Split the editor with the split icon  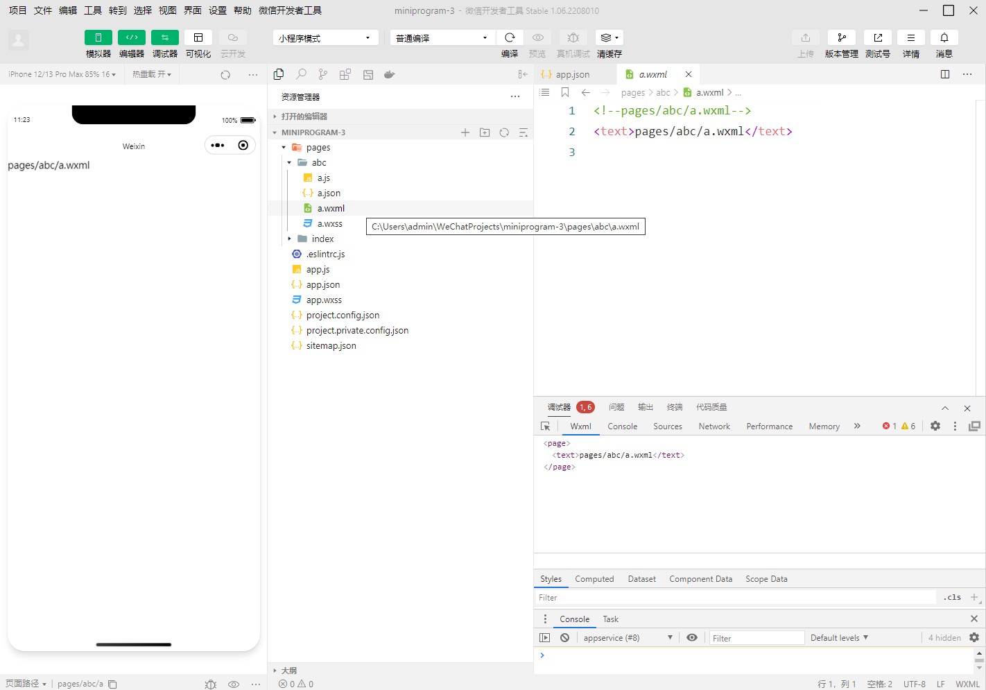click(x=945, y=74)
